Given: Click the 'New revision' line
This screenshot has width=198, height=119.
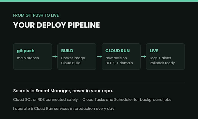Looking at the screenshot, I should (x=116, y=58).
